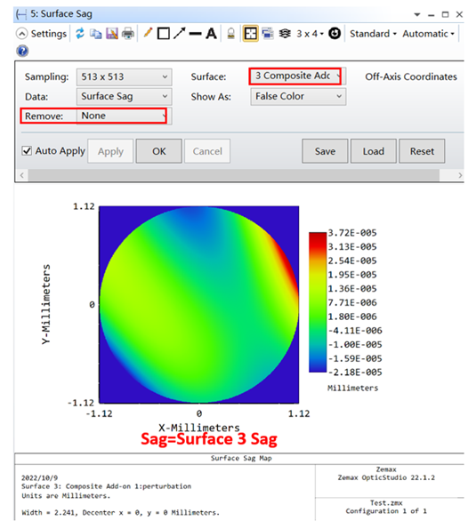Select the rectangle draw tool
476x529 pixels.
[164, 34]
